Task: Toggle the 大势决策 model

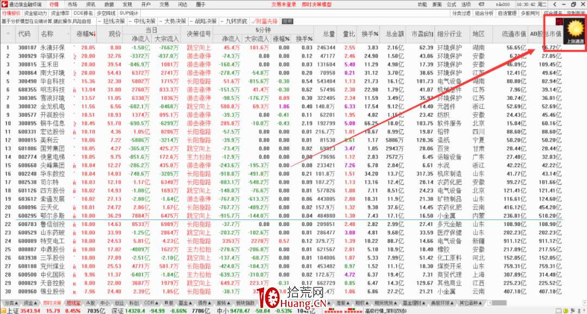Action: pos(173,21)
